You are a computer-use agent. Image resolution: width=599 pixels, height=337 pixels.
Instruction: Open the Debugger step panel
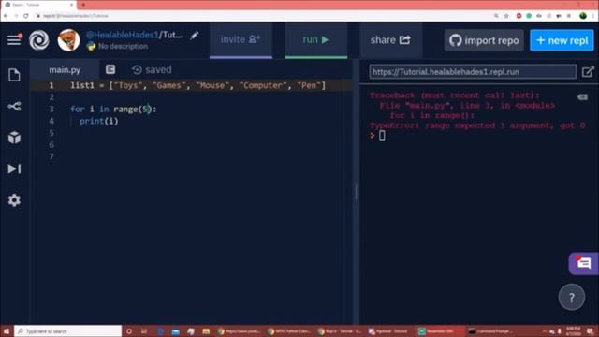click(x=14, y=168)
